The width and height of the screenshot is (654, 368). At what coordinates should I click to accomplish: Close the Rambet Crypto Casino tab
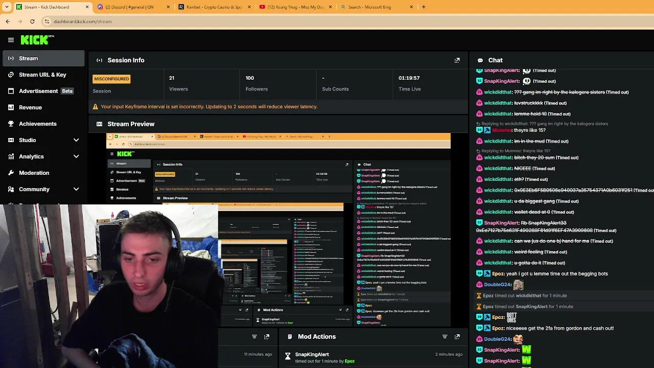tap(249, 7)
